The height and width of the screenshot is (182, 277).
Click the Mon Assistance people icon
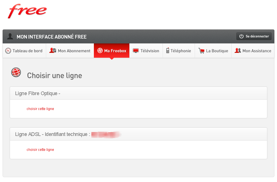click(x=238, y=51)
